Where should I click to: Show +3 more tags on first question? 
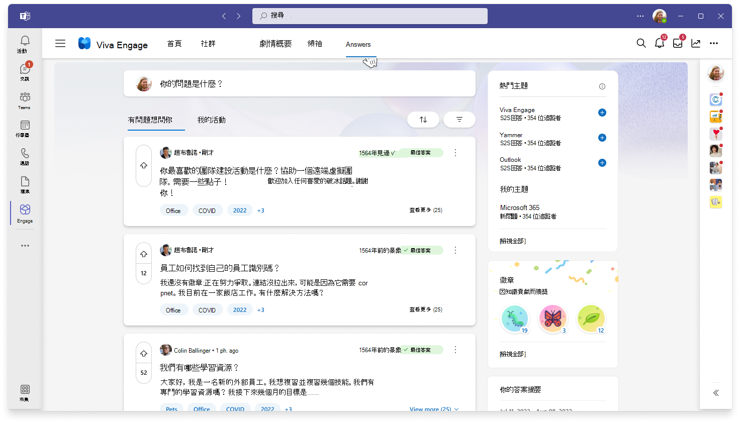click(x=260, y=210)
